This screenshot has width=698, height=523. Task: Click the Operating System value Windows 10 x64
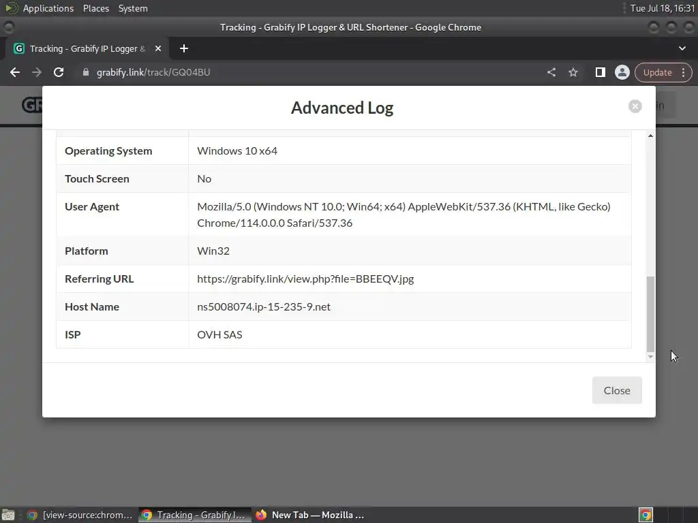[237, 150]
